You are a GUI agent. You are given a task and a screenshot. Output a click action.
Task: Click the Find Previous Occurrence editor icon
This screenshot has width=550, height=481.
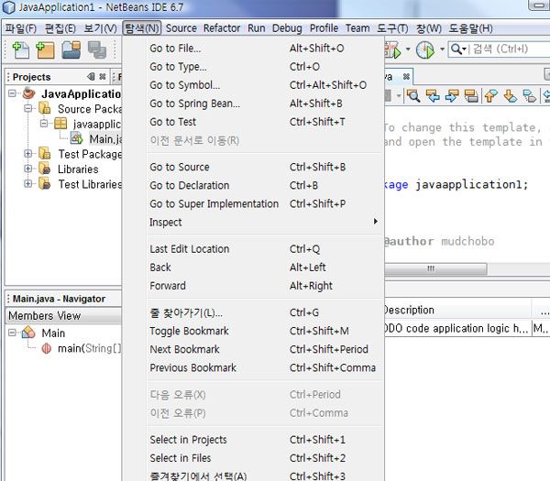pos(433,95)
